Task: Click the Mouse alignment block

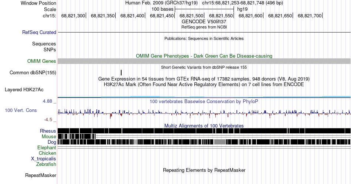Action: 76,136
